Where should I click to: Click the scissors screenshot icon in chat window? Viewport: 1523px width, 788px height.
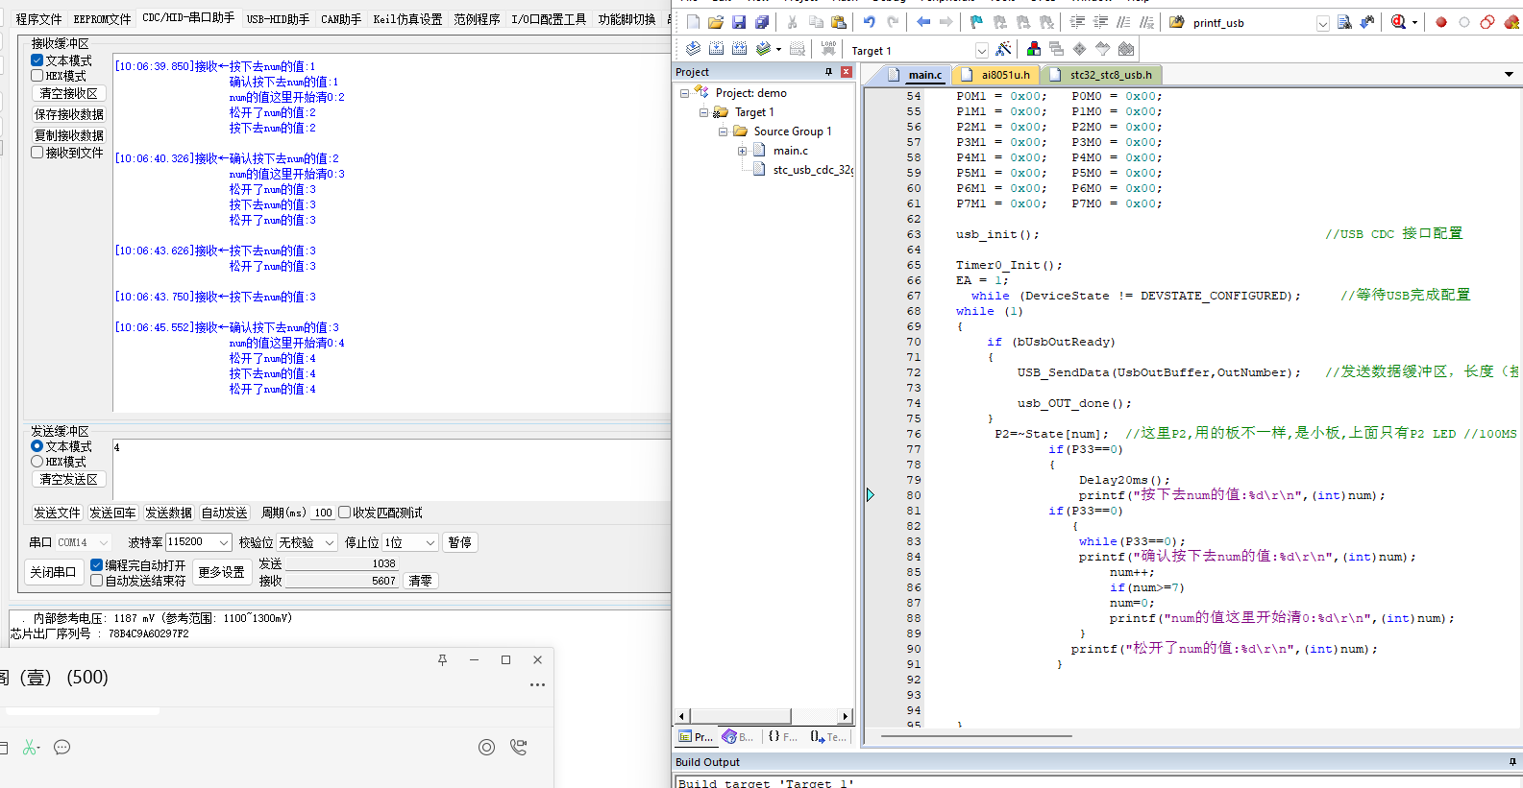(31, 747)
